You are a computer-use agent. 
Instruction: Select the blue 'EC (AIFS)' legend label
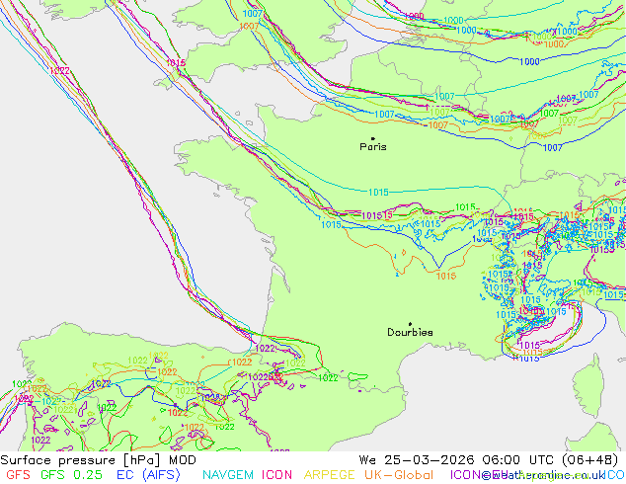tap(148, 475)
